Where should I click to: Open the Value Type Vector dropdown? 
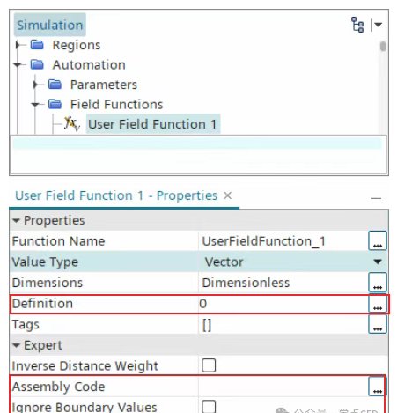coord(293,262)
